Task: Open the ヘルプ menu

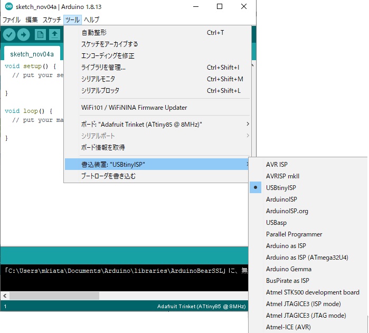Action: coord(92,20)
